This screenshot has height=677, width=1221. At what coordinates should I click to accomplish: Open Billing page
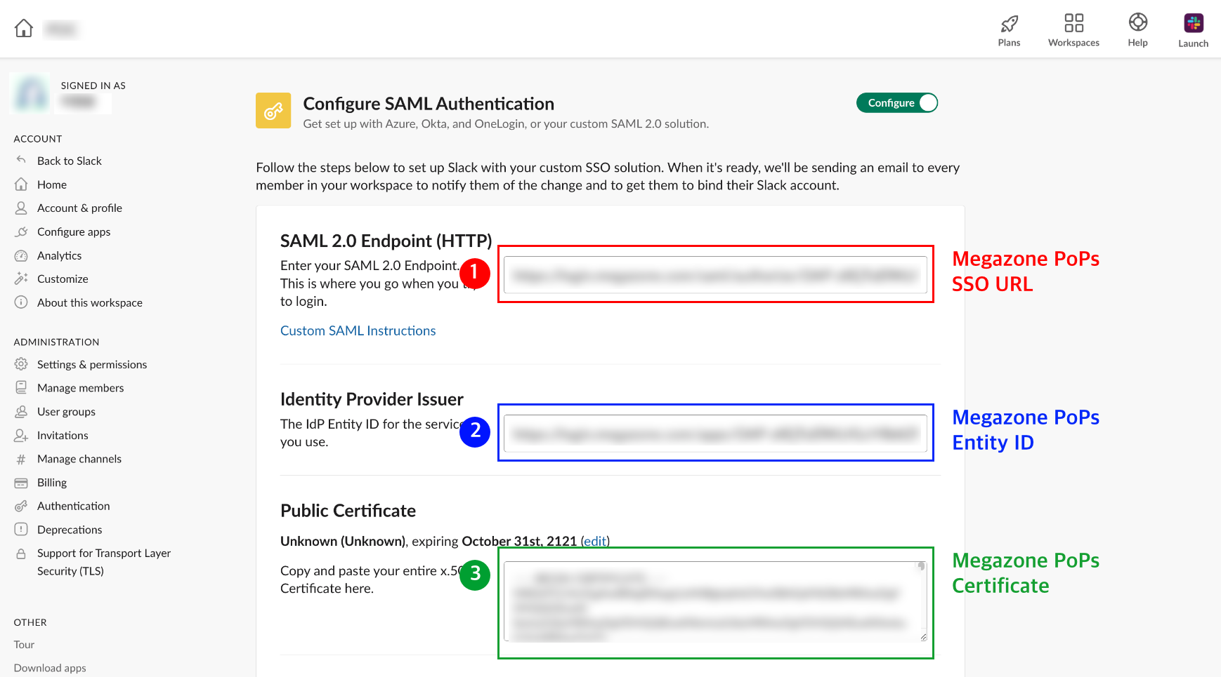[52, 483]
